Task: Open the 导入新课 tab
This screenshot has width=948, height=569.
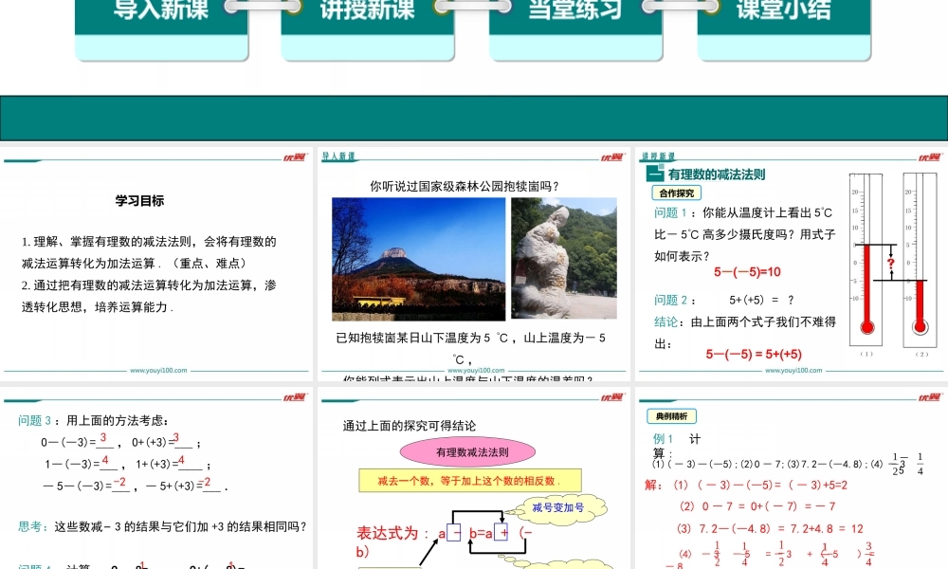Action: click(x=161, y=13)
